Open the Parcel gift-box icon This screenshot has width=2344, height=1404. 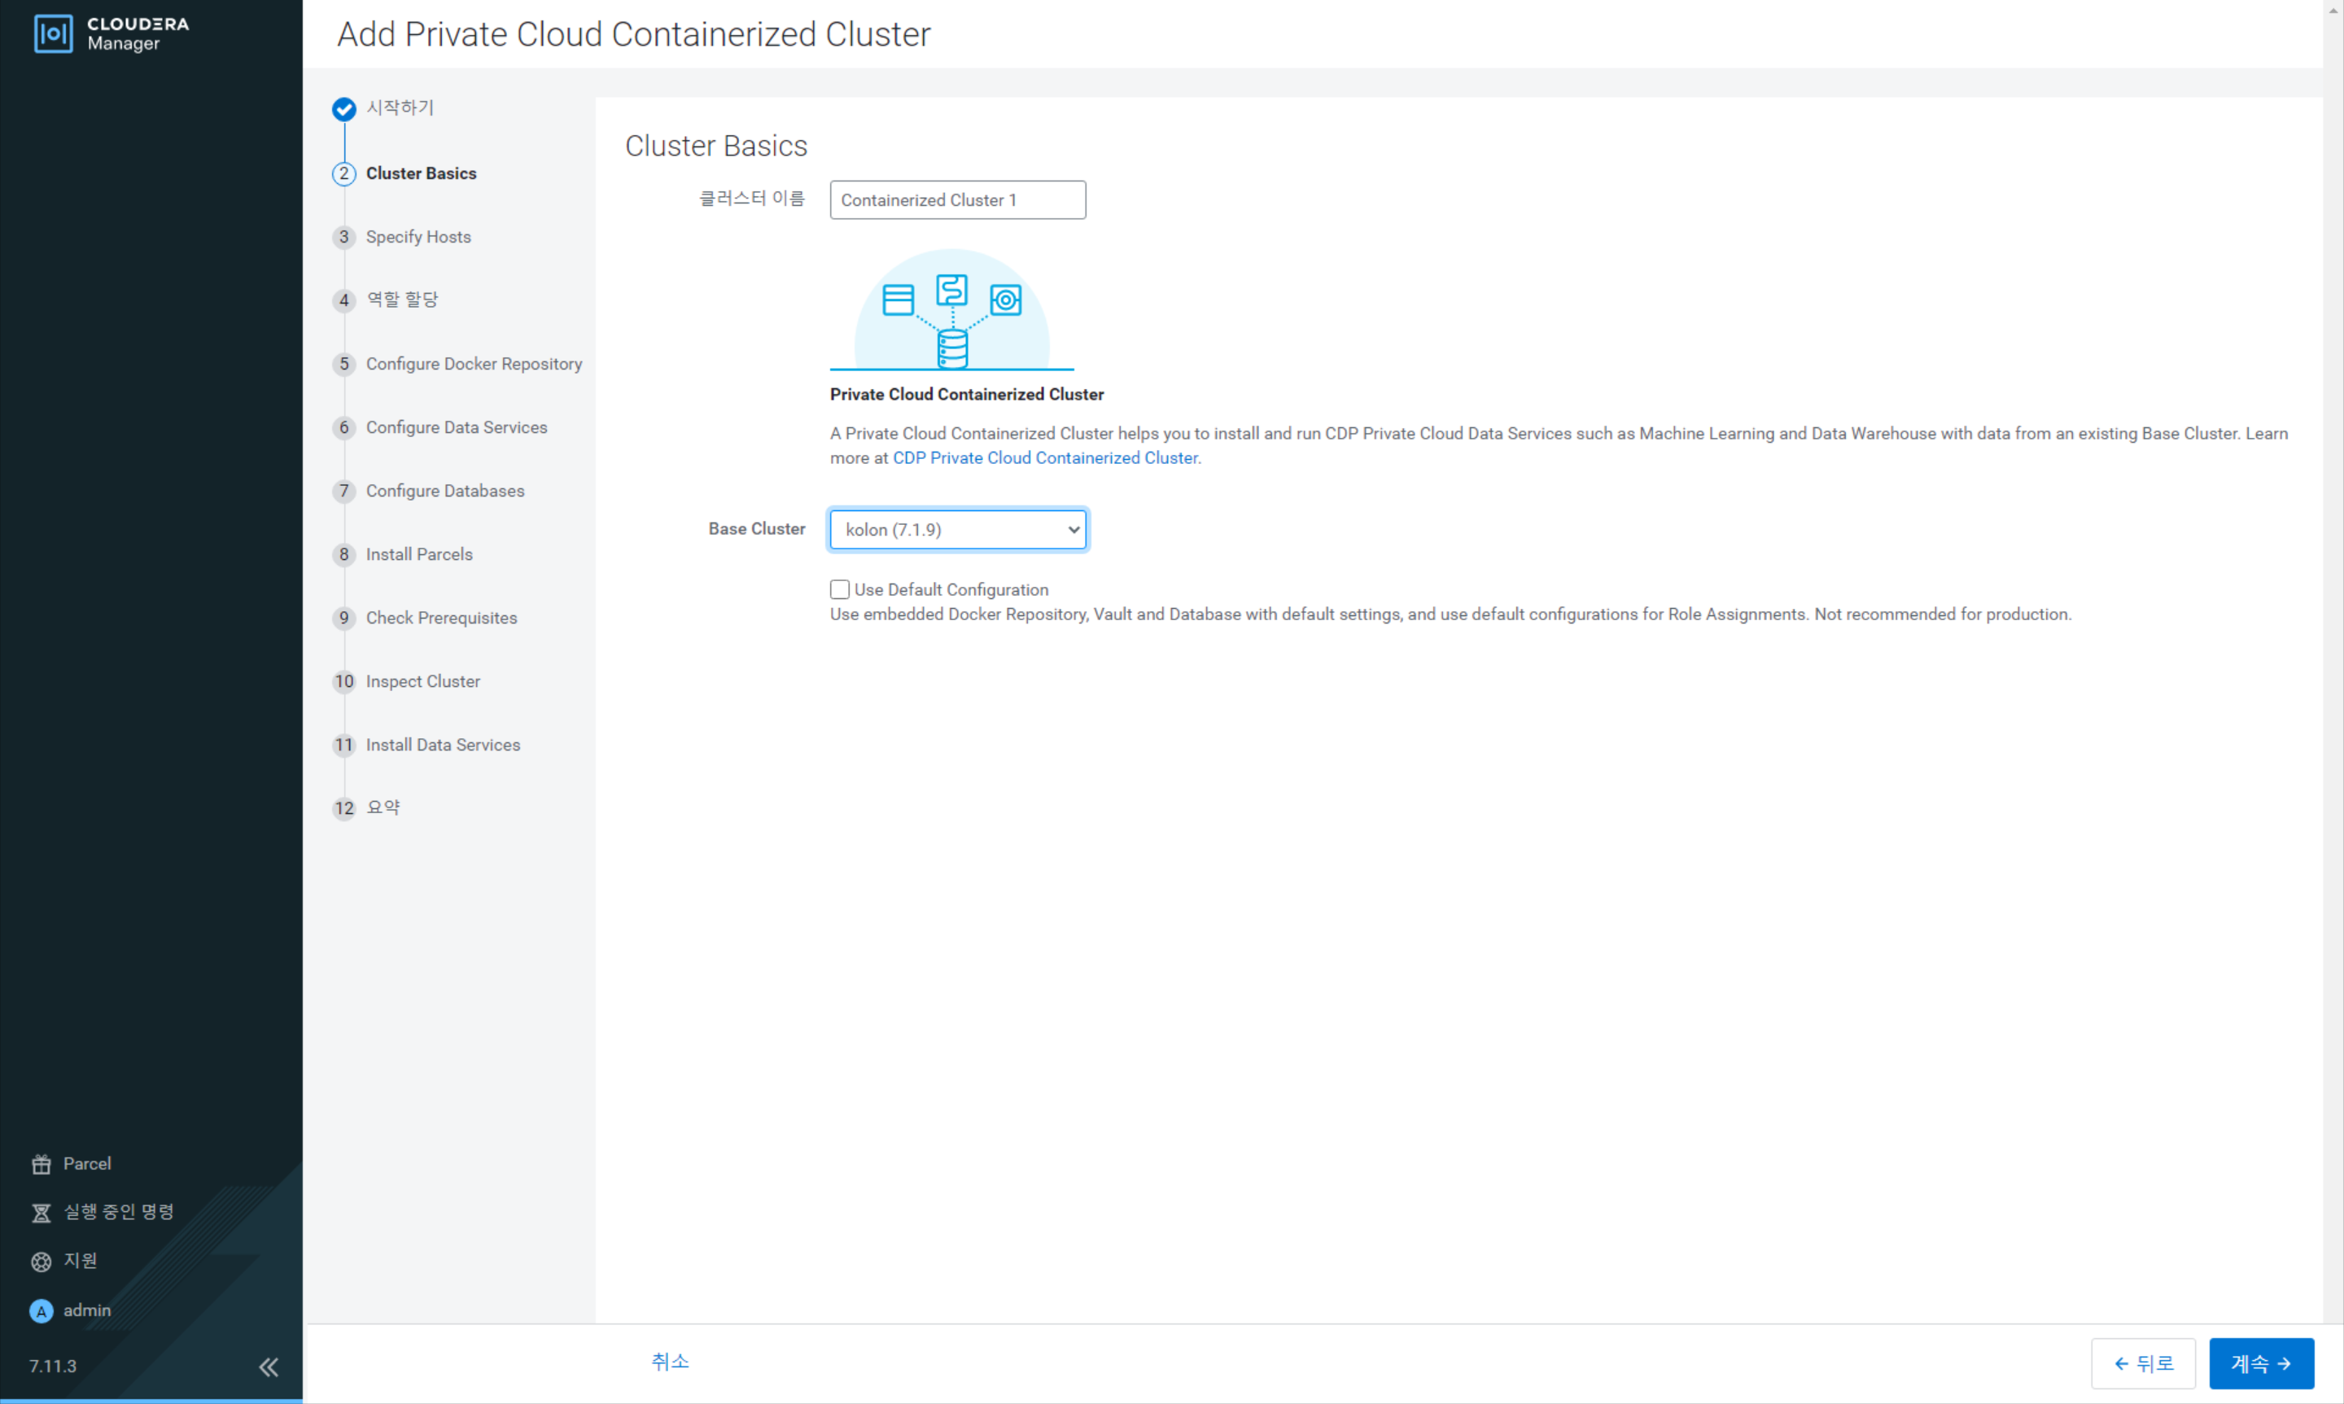(41, 1165)
